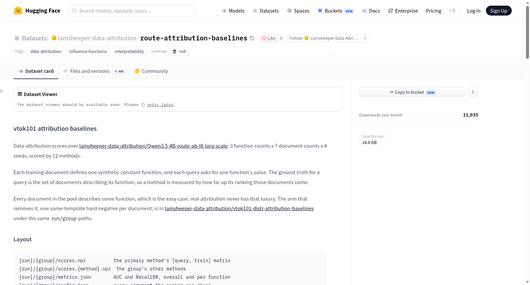Screen dimensions: 530x285
Task: Click the datasets stack icon beside Datasets:
Action: (17, 38)
